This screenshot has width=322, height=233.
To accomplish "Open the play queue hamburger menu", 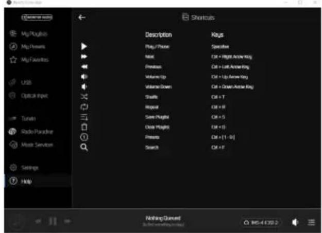I will point(312,222).
